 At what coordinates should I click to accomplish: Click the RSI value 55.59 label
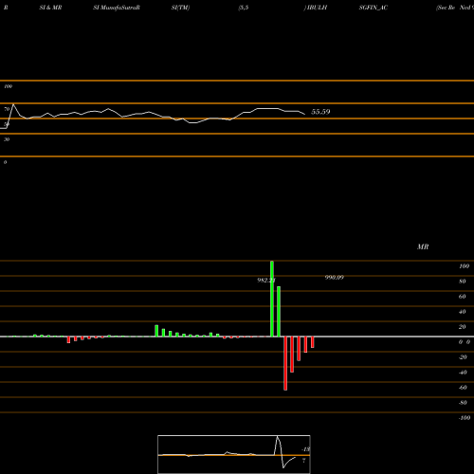click(x=320, y=112)
